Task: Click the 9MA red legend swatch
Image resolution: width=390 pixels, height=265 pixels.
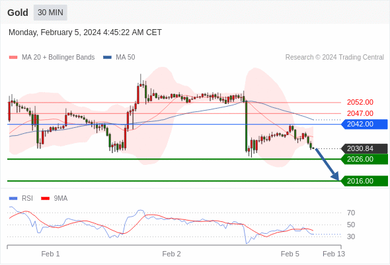Action: (x=45, y=199)
